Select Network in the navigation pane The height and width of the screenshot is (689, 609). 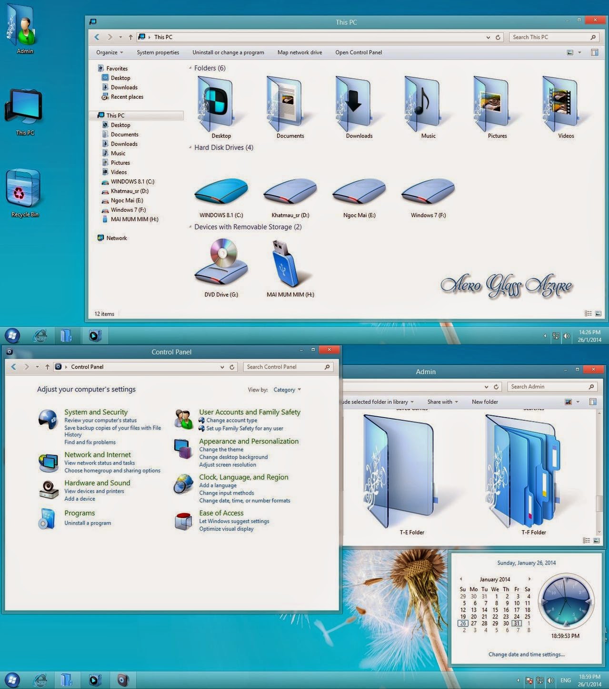point(112,238)
